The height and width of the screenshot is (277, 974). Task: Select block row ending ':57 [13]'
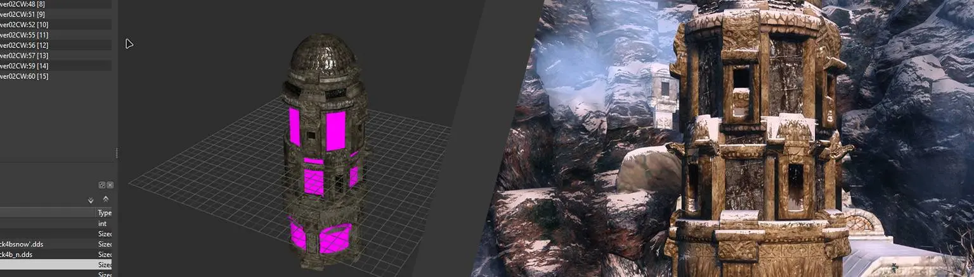pos(56,55)
